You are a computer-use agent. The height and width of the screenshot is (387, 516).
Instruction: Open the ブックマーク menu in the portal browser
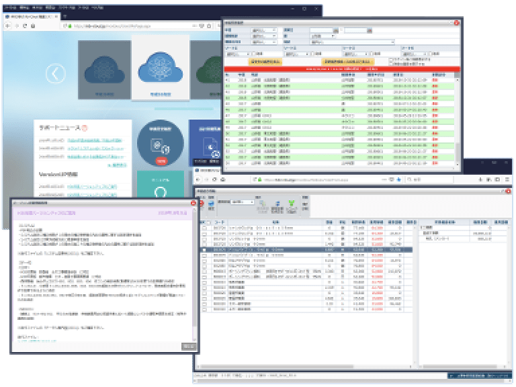(x=67, y=7)
